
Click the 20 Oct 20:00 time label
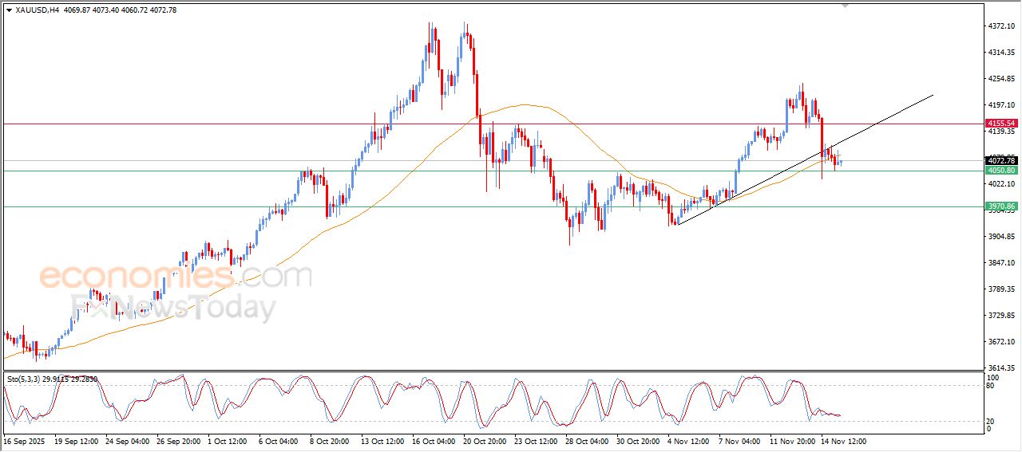tap(485, 441)
